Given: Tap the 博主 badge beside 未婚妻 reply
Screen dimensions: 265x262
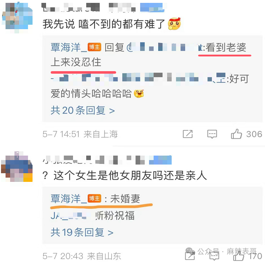Looking at the screenshot, I should [x=95, y=198].
